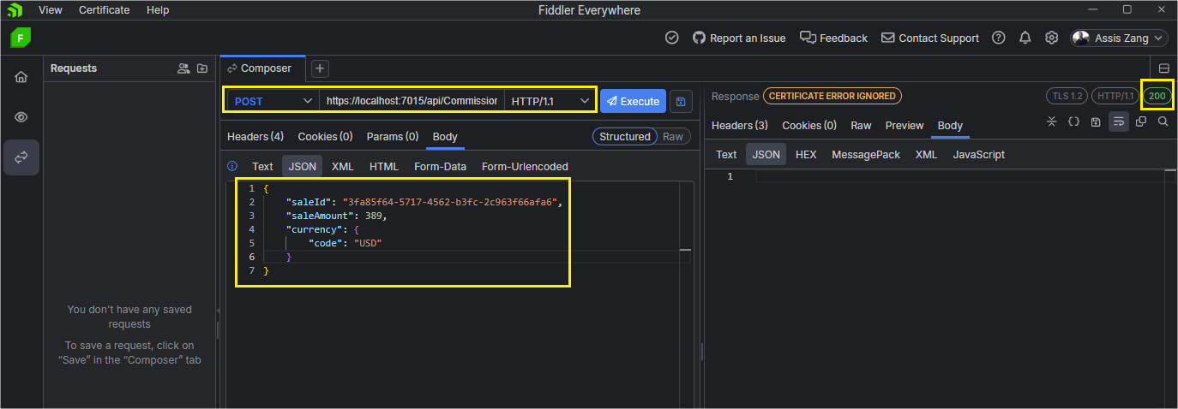Click the request URL input field
Viewport: 1178px width, 409px height.
click(412, 101)
